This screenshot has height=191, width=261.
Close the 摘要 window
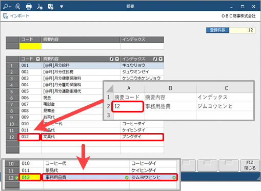[x=254, y=7]
